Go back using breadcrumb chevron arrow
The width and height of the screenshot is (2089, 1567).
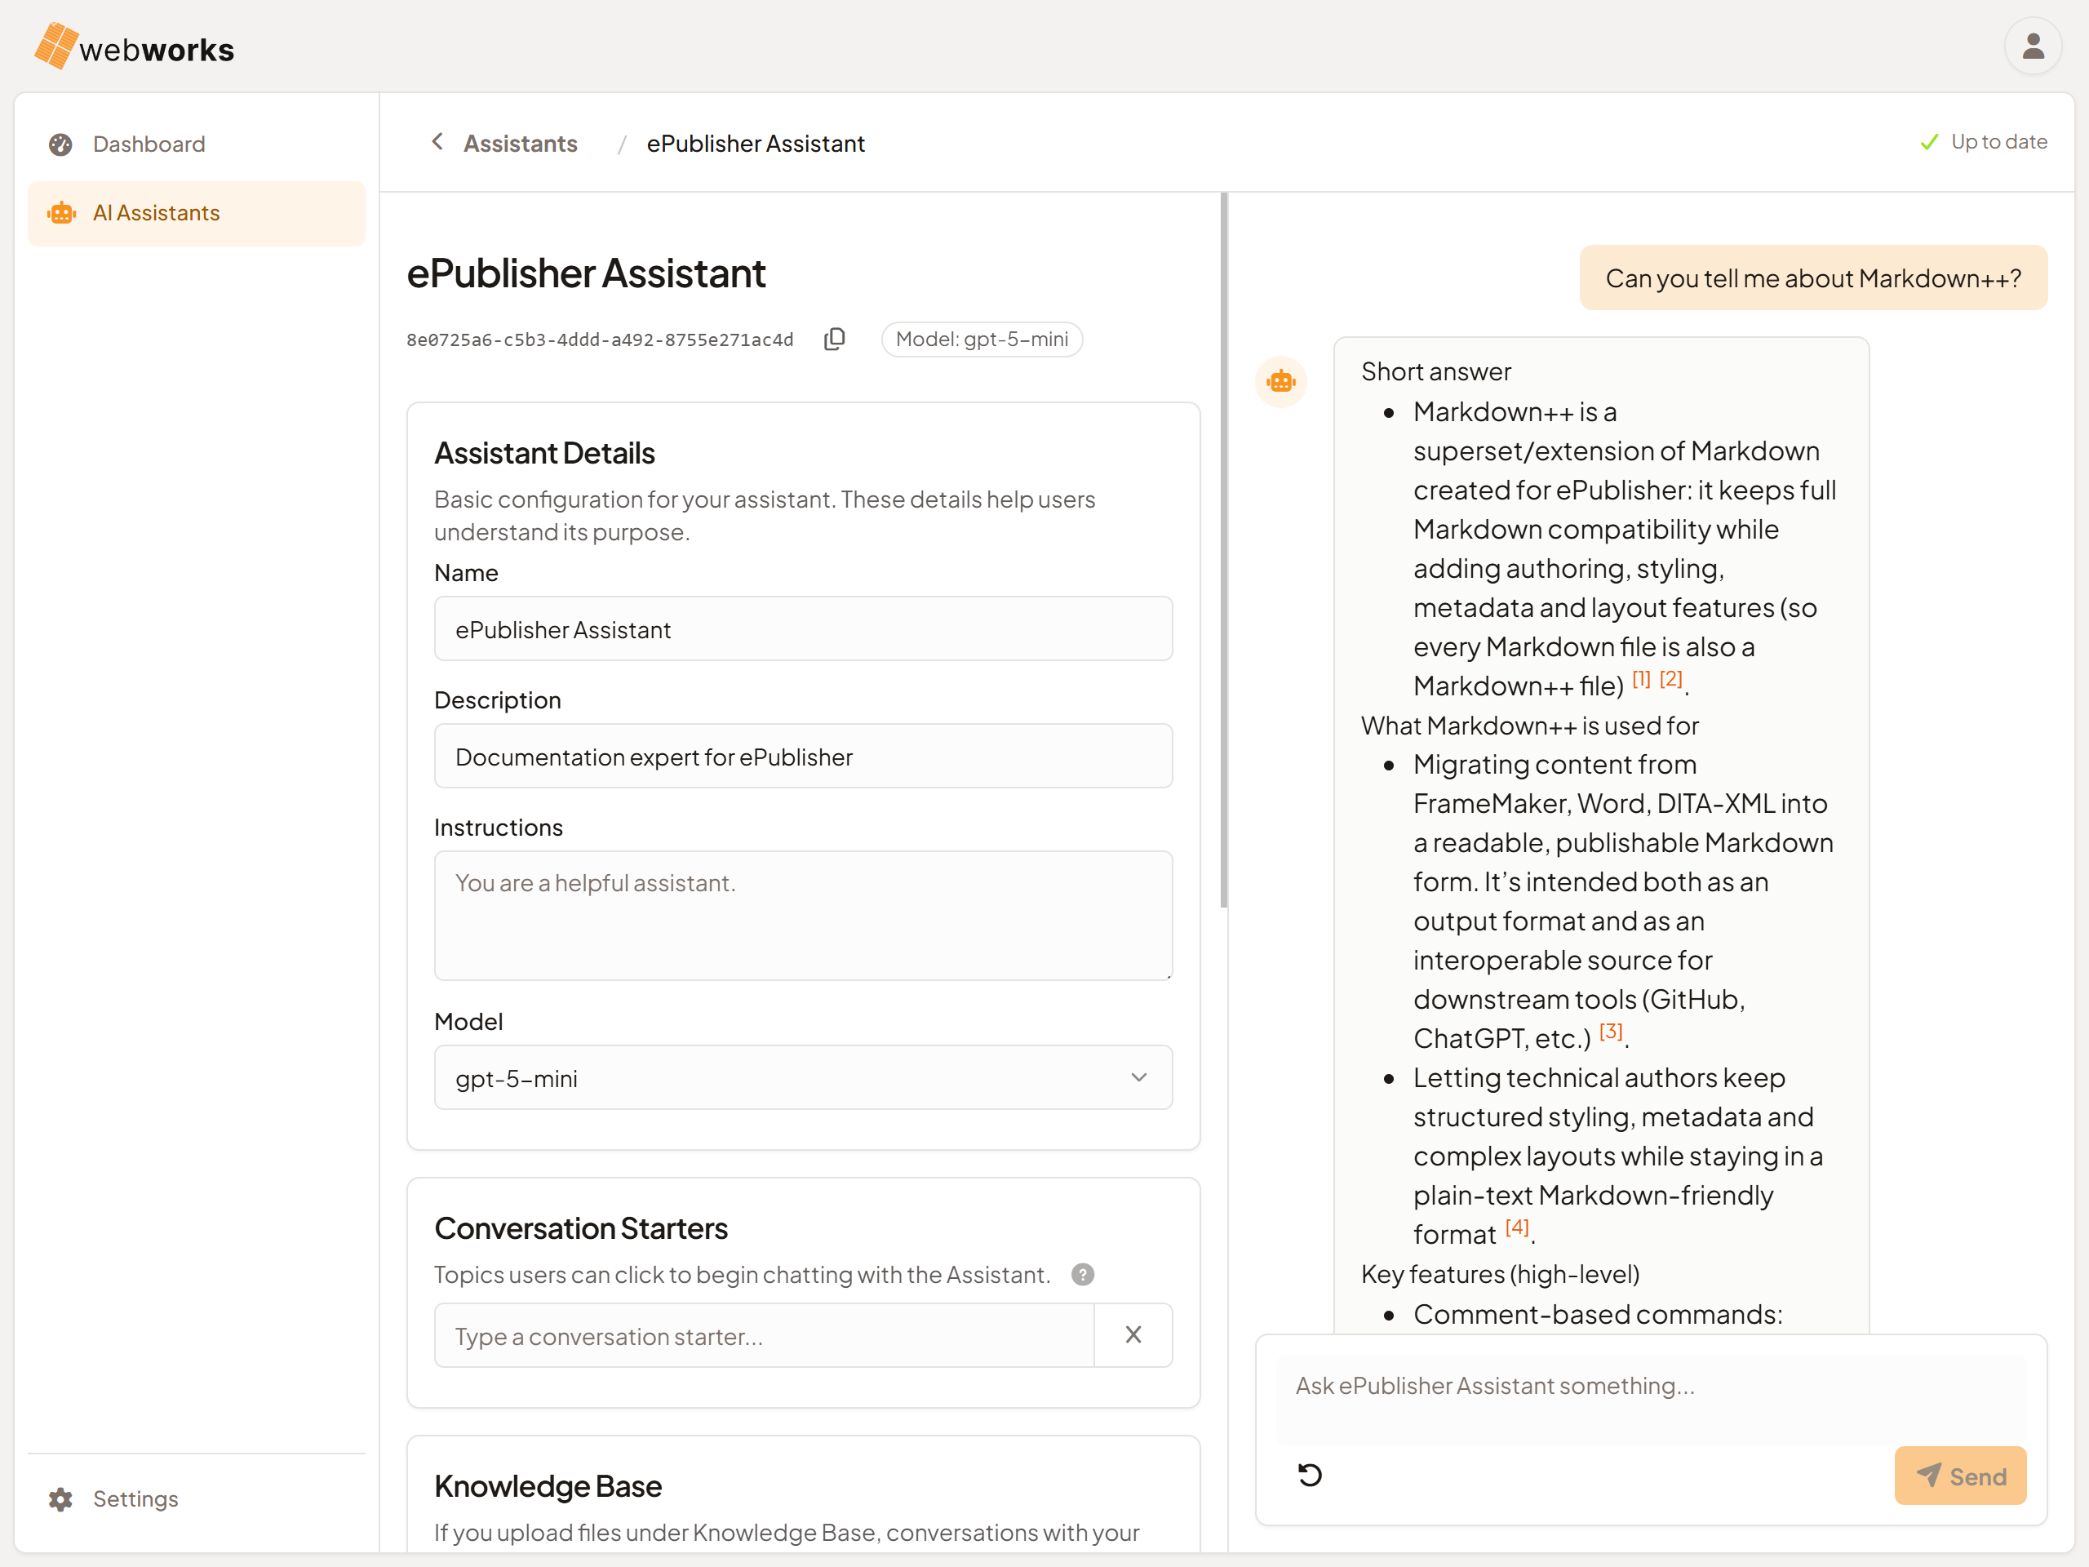point(437,142)
